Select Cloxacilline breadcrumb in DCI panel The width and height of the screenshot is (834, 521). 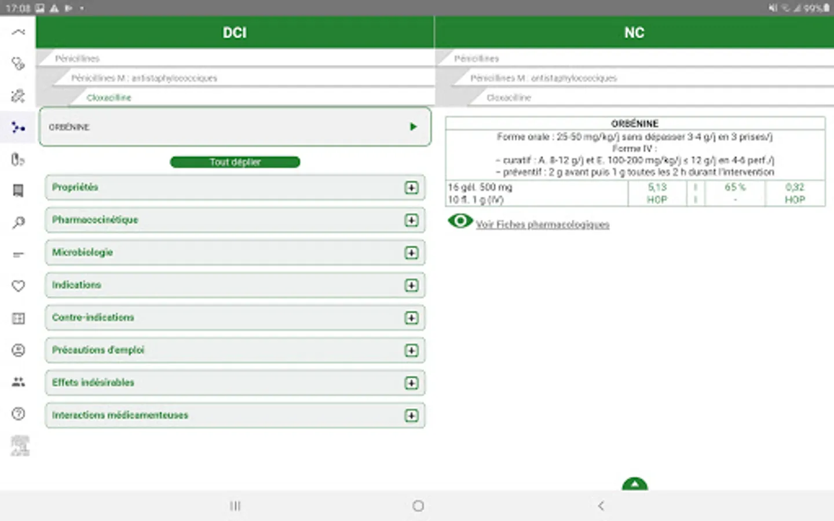click(109, 98)
